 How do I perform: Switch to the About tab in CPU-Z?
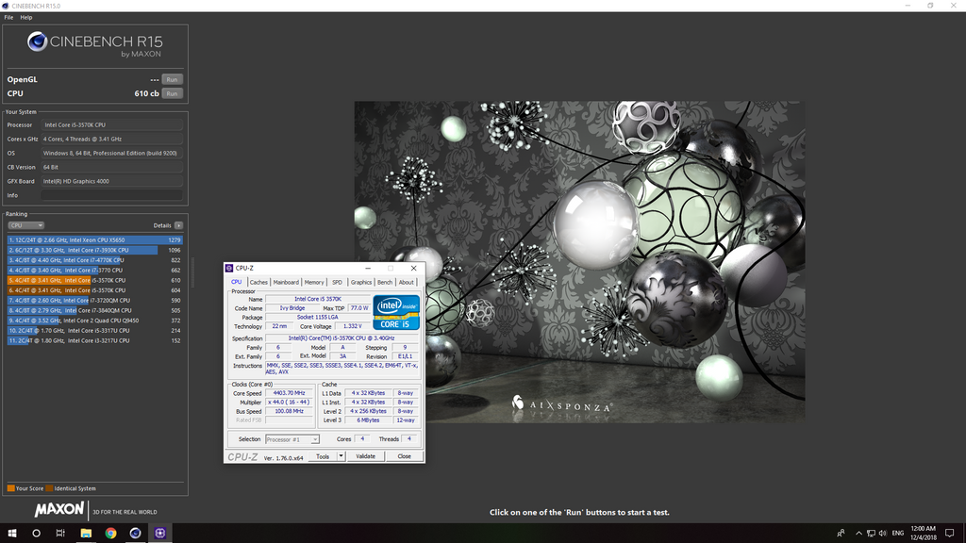point(407,282)
